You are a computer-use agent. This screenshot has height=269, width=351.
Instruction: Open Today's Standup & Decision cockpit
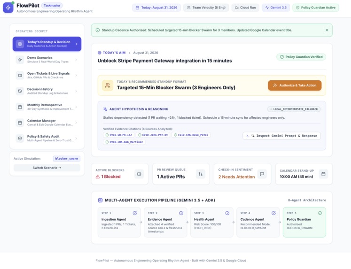pos(47,44)
